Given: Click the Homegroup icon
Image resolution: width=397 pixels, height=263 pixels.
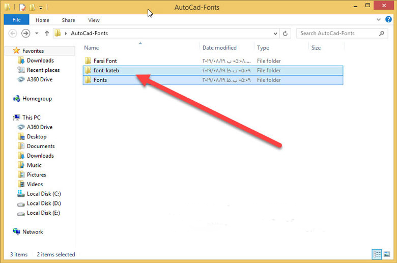Looking at the screenshot, I should [x=16, y=99].
